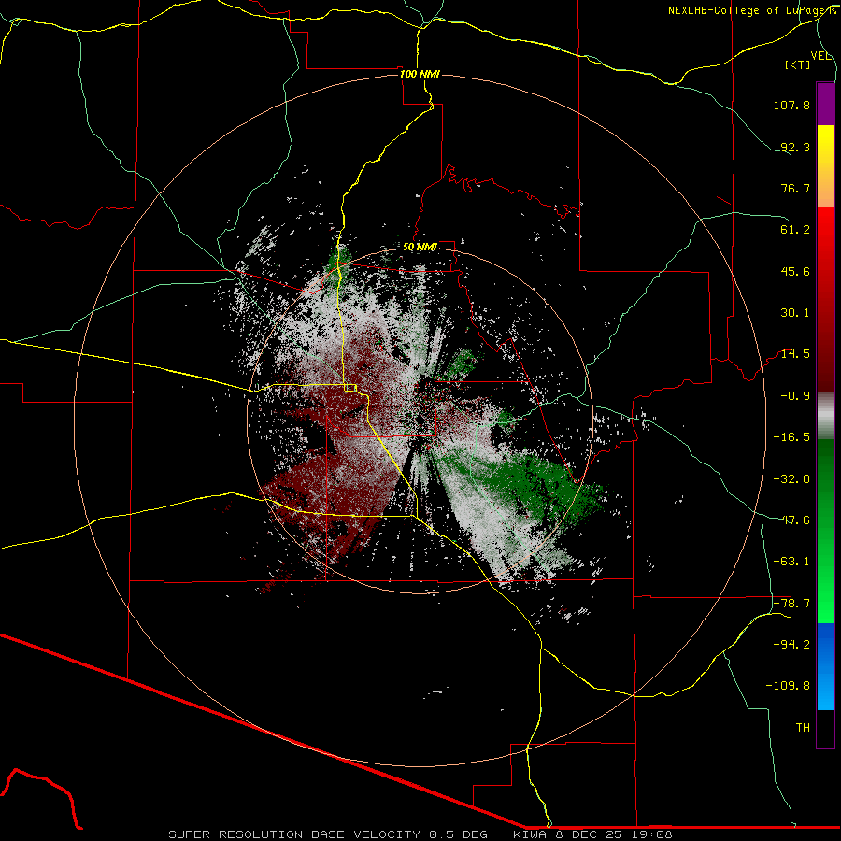Click the TH threshold label
Viewport: 841px width, 841px height.
(803, 728)
